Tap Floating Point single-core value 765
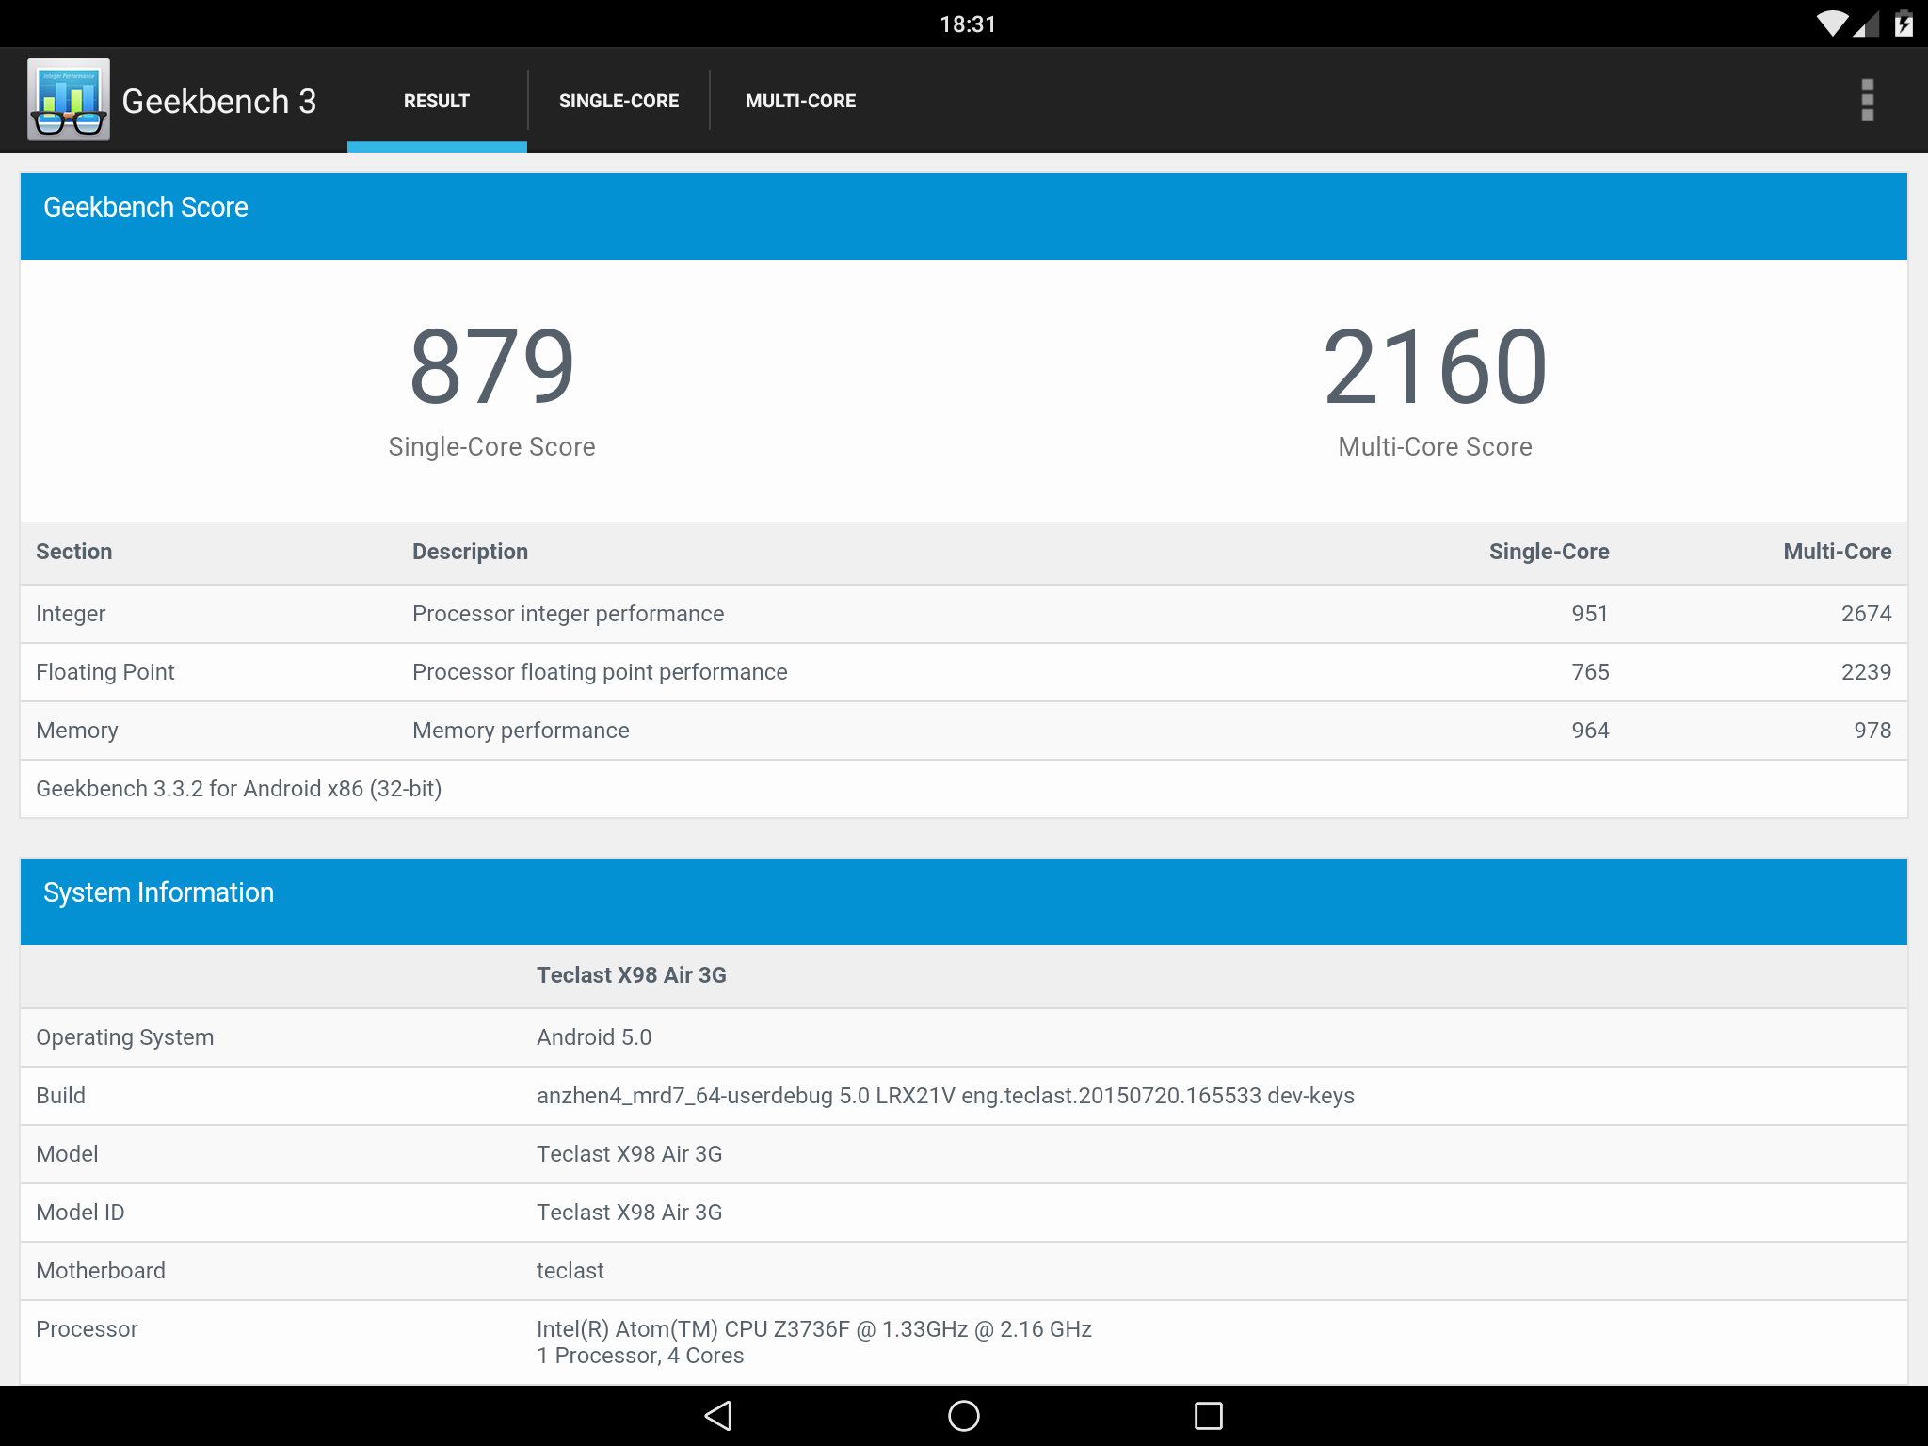Screen dimensions: 1928x1446 [x=1590, y=672]
